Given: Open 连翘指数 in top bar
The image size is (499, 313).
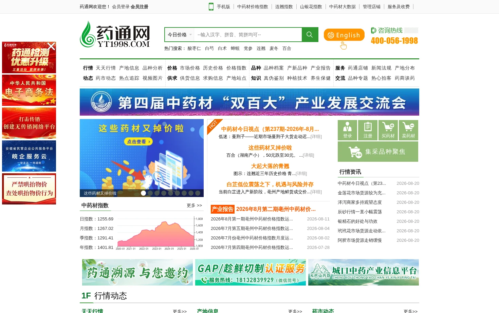Looking at the screenshot, I should point(284,6).
